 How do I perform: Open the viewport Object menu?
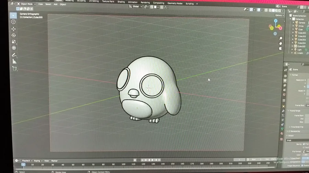pyautogui.click(x=63, y=4)
